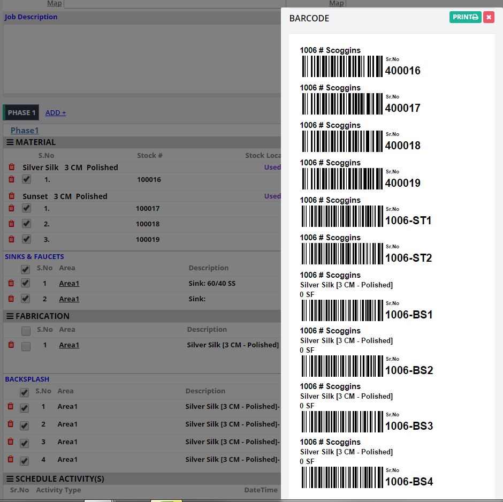Click the Job Description heading
Viewport: 503px width, 502px height.
click(31, 17)
